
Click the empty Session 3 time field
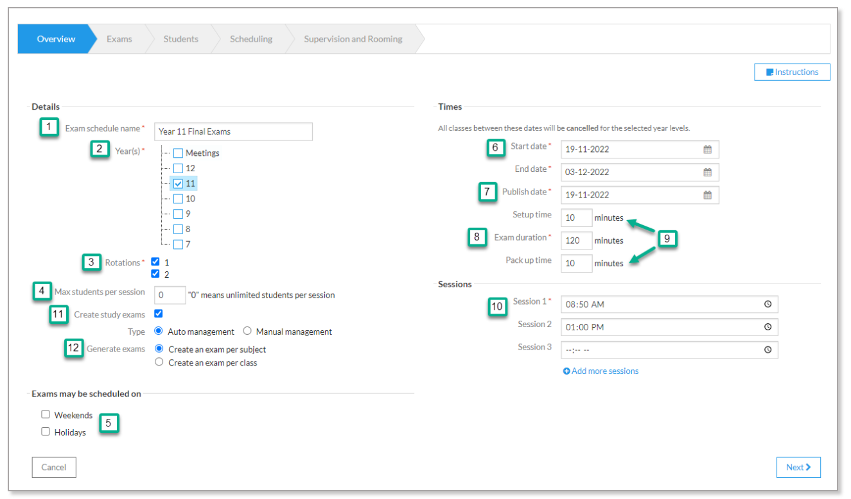669,350
